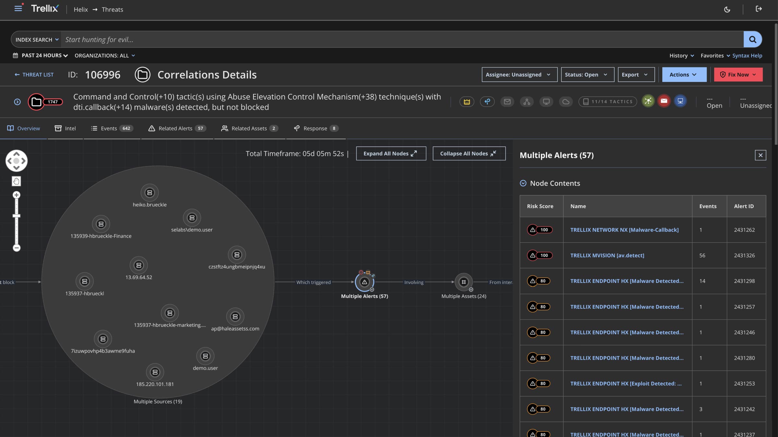Viewport: 778px width, 437px height.
Task: Toggle dark mode moon icon
Action: (x=727, y=9)
